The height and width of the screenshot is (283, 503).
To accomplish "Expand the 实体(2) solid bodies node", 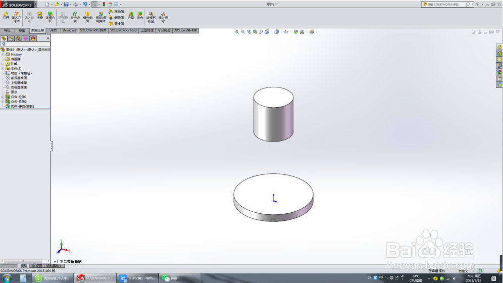I will click(3, 69).
